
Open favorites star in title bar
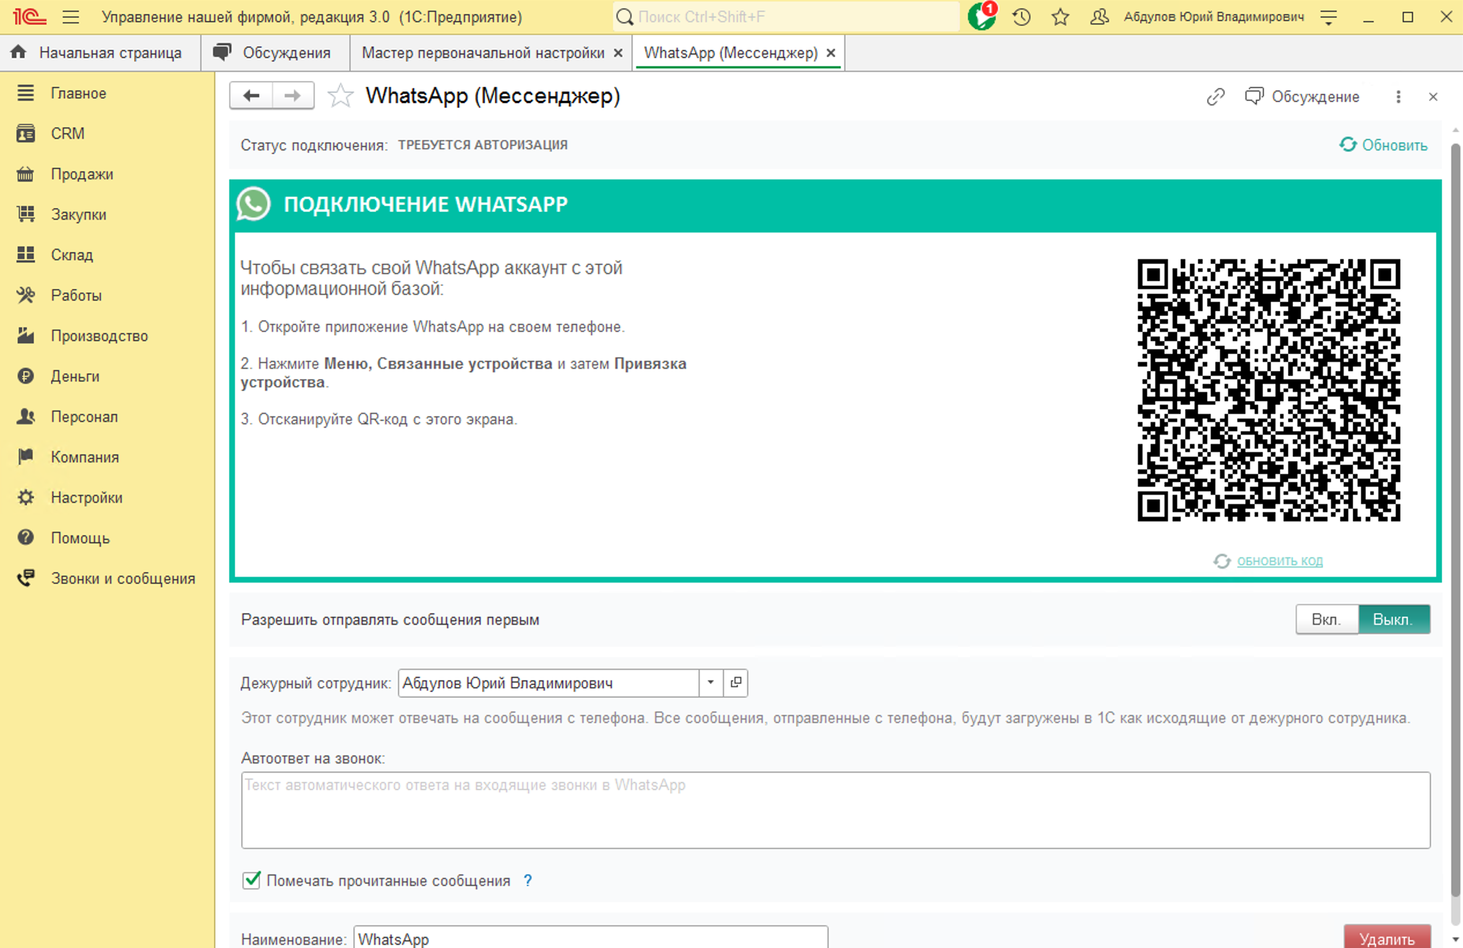[x=1060, y=17]
